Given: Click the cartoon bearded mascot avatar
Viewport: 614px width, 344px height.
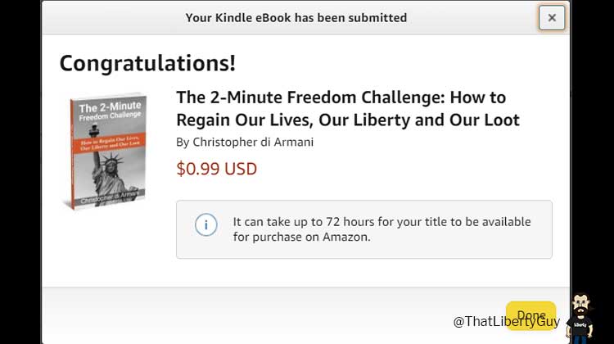Looking at the screenshot, I should click(580, 319).
